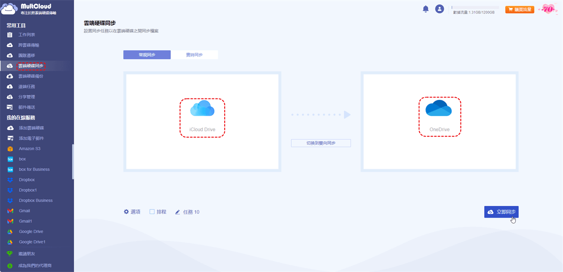The width and height of the screenshot is (563, 272).
Task: Click 成為我們的代理商 link
Action: (x=35, y=265)
